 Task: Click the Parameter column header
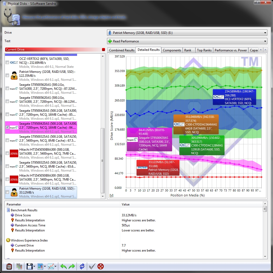pos(62,204)
